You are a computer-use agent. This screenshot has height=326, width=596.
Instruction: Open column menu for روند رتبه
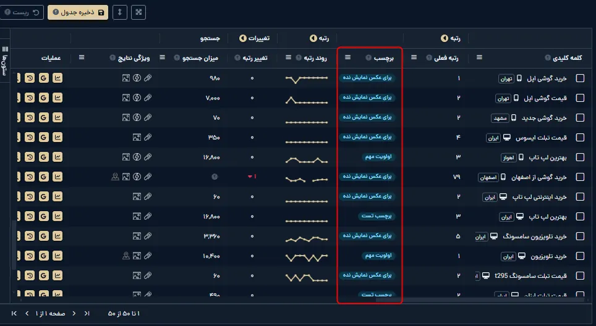tap(289, 57)
